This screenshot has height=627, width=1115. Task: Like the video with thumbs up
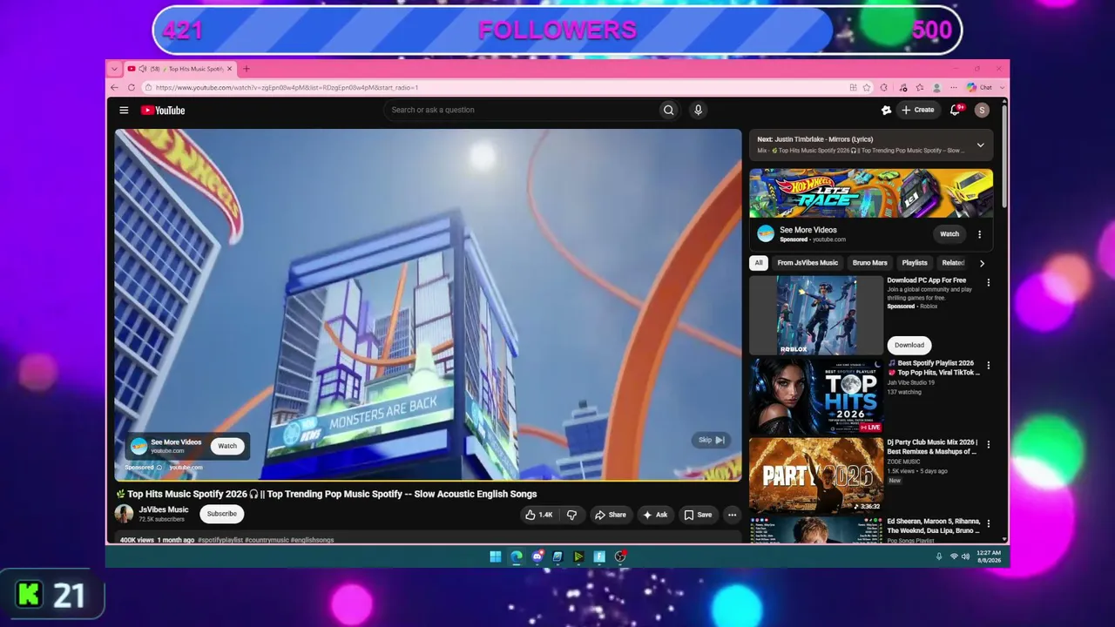[539, 515]
